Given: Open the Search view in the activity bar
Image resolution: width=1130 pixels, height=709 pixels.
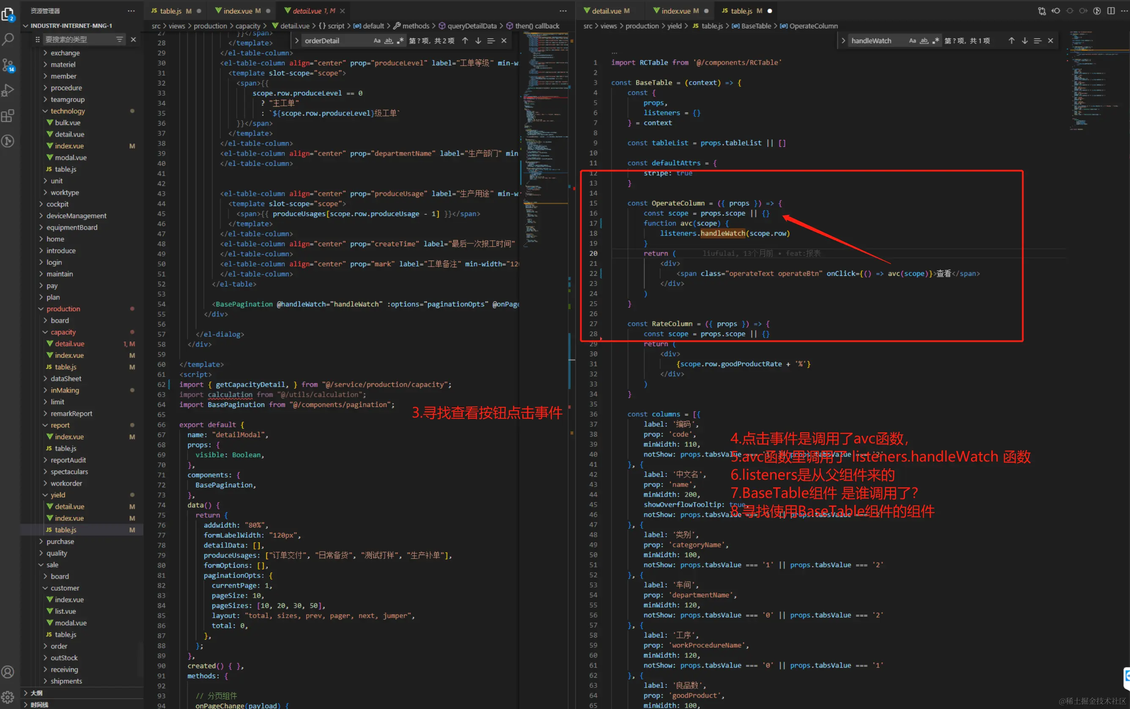Looking at the screenshot, I should (x=8, y=39).
